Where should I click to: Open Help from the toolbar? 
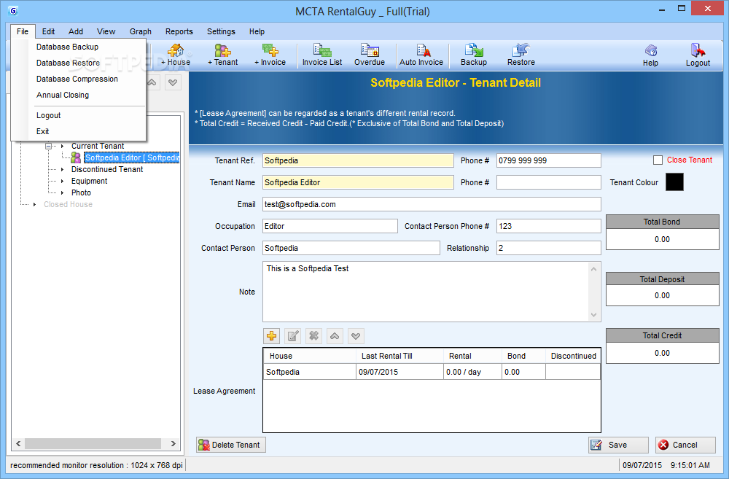pyautogui.click(x=650, y=55)
